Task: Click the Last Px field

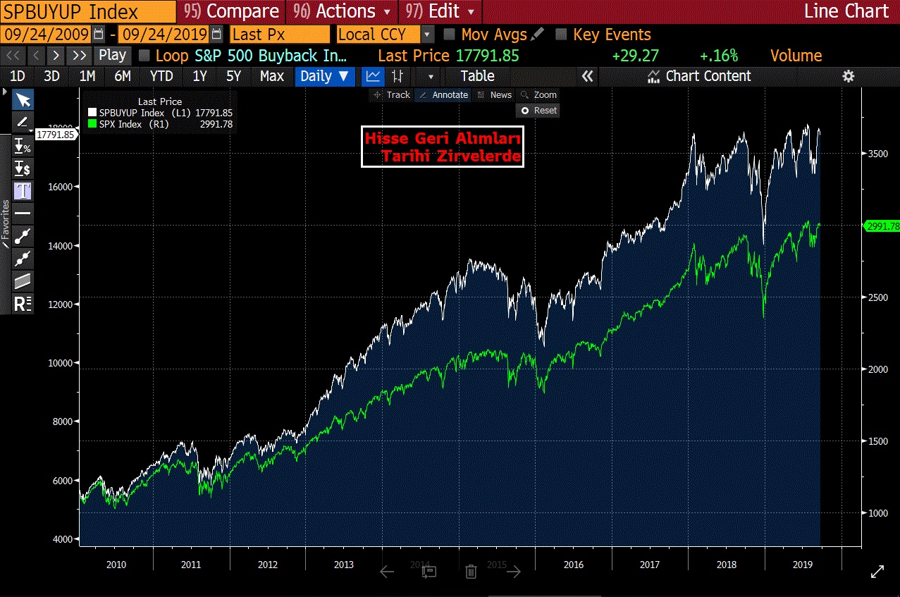Action: coord(280,34)
